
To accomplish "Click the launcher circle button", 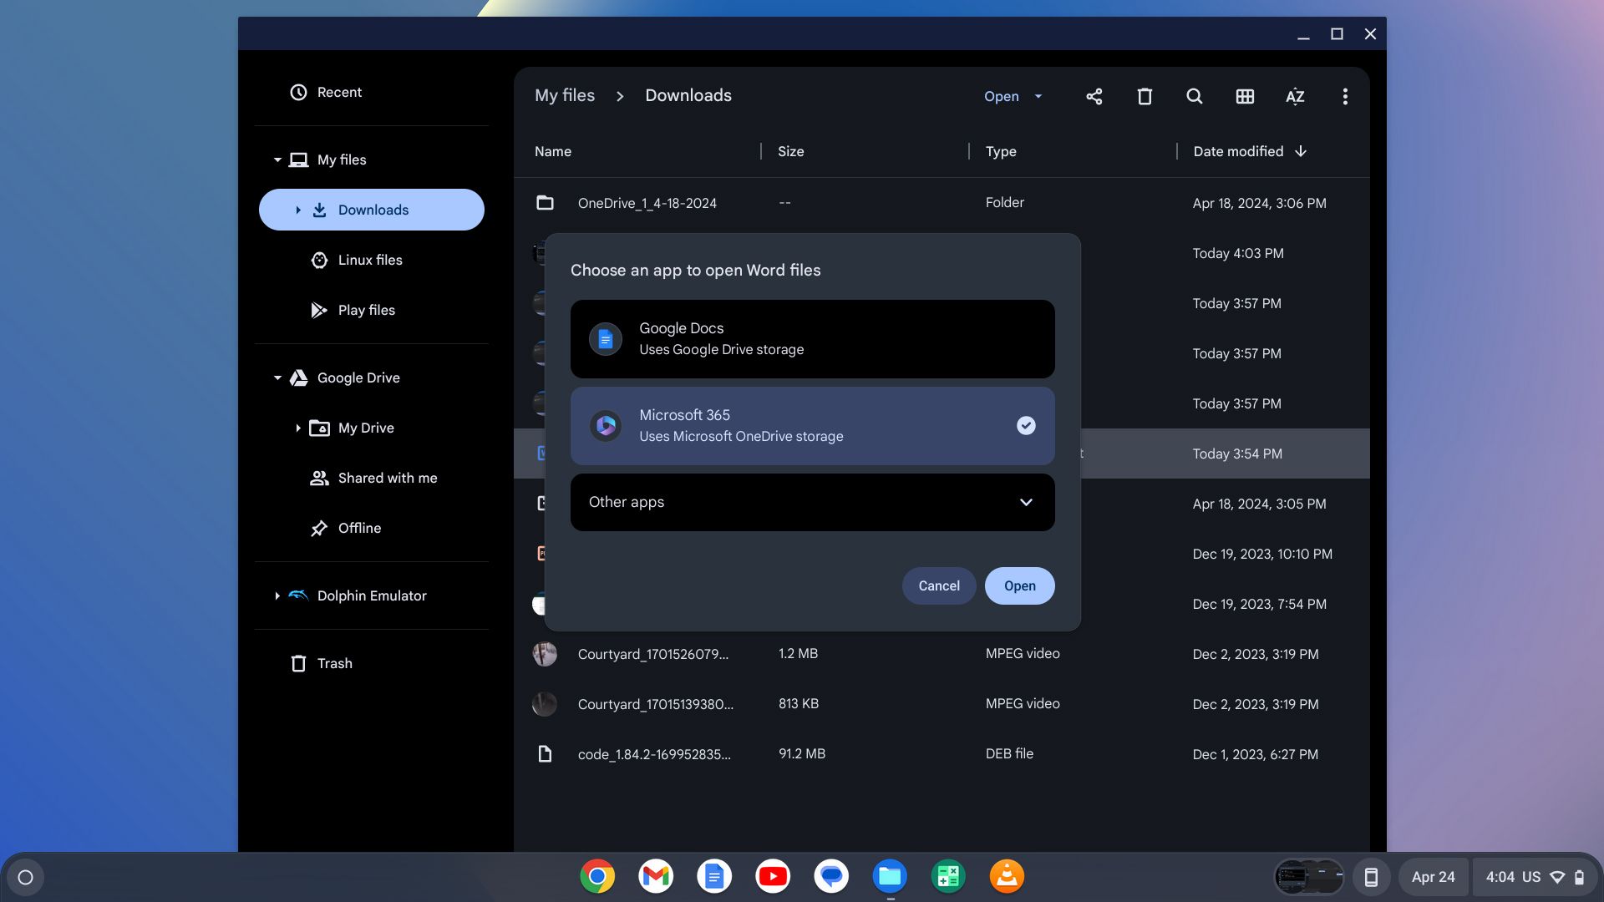I will pos(25,877).
